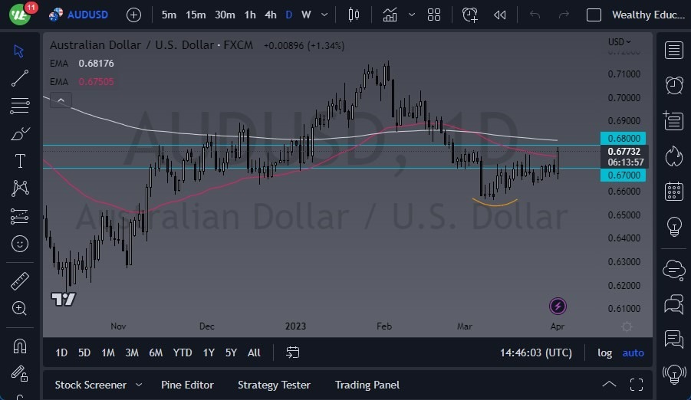Open the chart patterns tool
Viewport: 691px width, 400px height.
(x=20, y=189)
